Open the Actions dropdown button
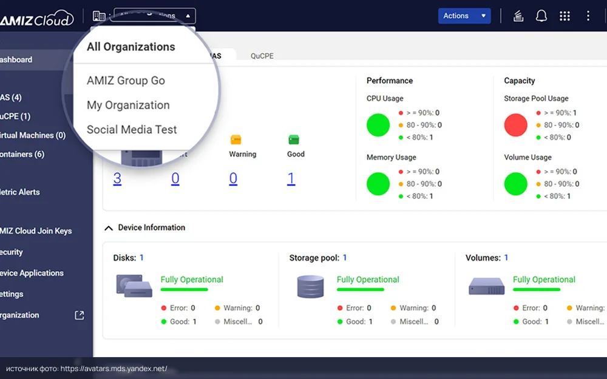 [464, 16]
